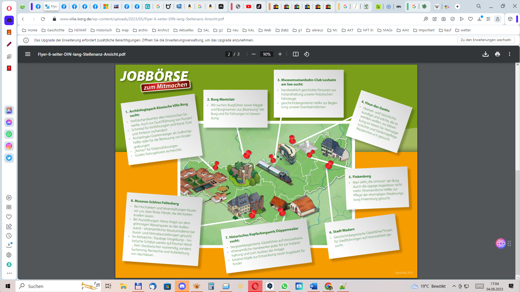
Task: Click the 90% zoom level field
Action: click(266, 54)
